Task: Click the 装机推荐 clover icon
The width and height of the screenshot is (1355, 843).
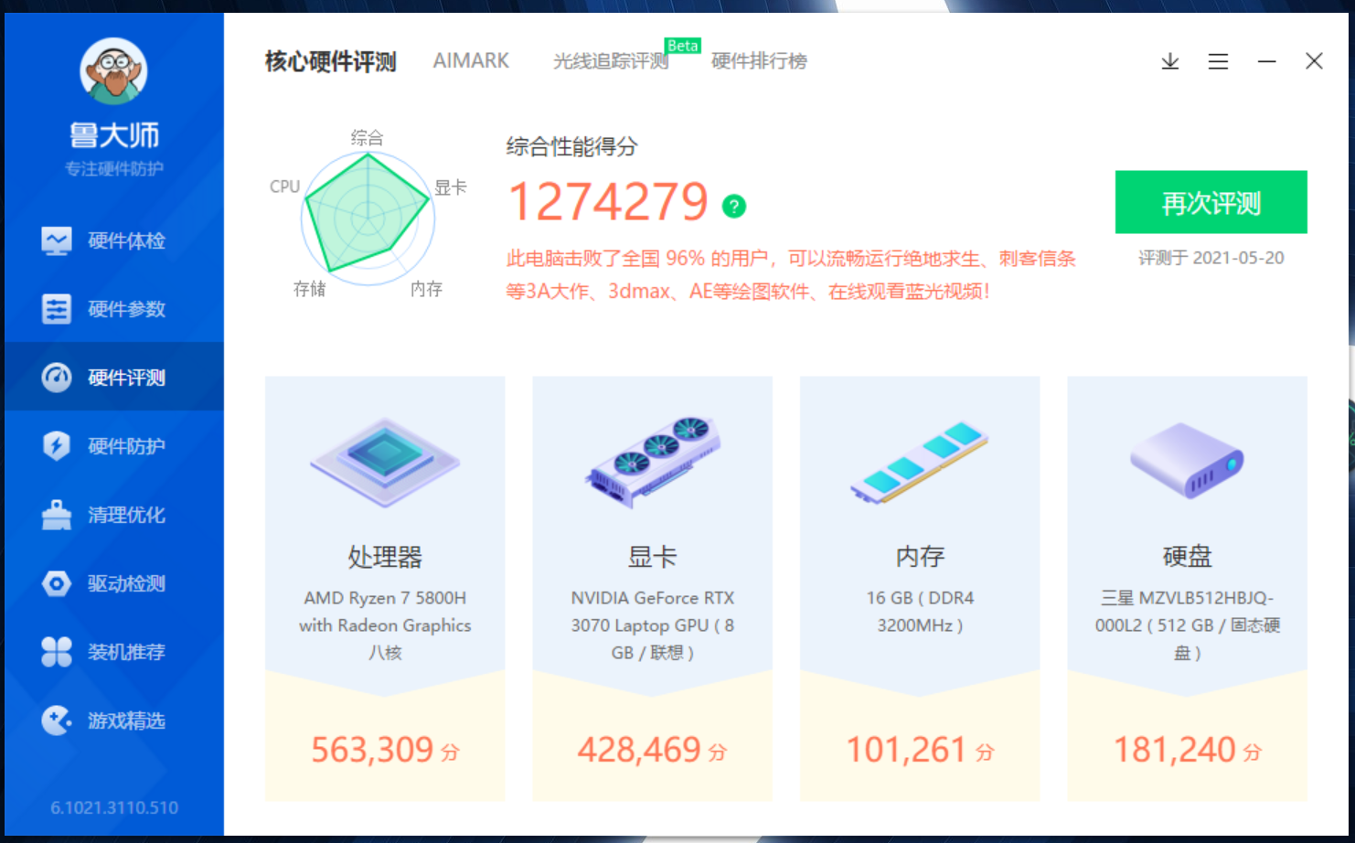Action: pos(57,652)
